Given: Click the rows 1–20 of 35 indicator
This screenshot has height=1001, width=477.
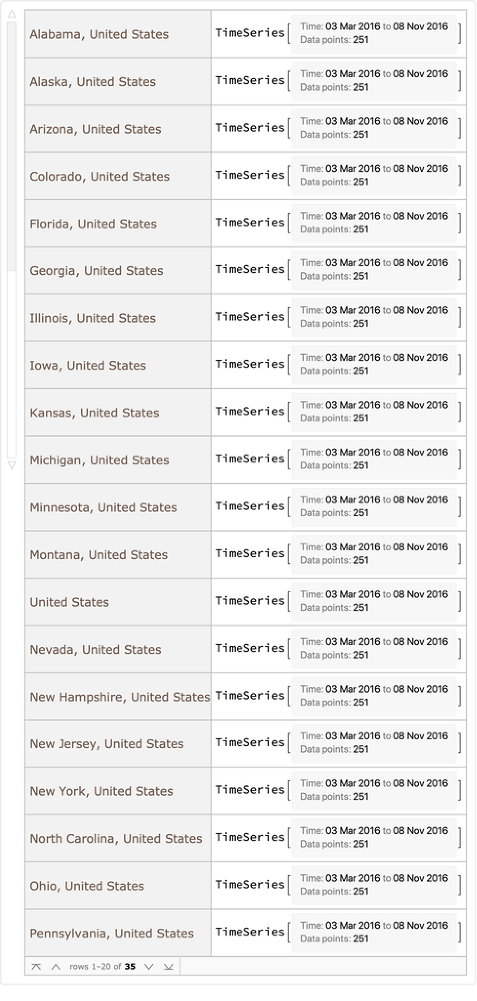Looking at the screenshot, I should coord(102,966).
